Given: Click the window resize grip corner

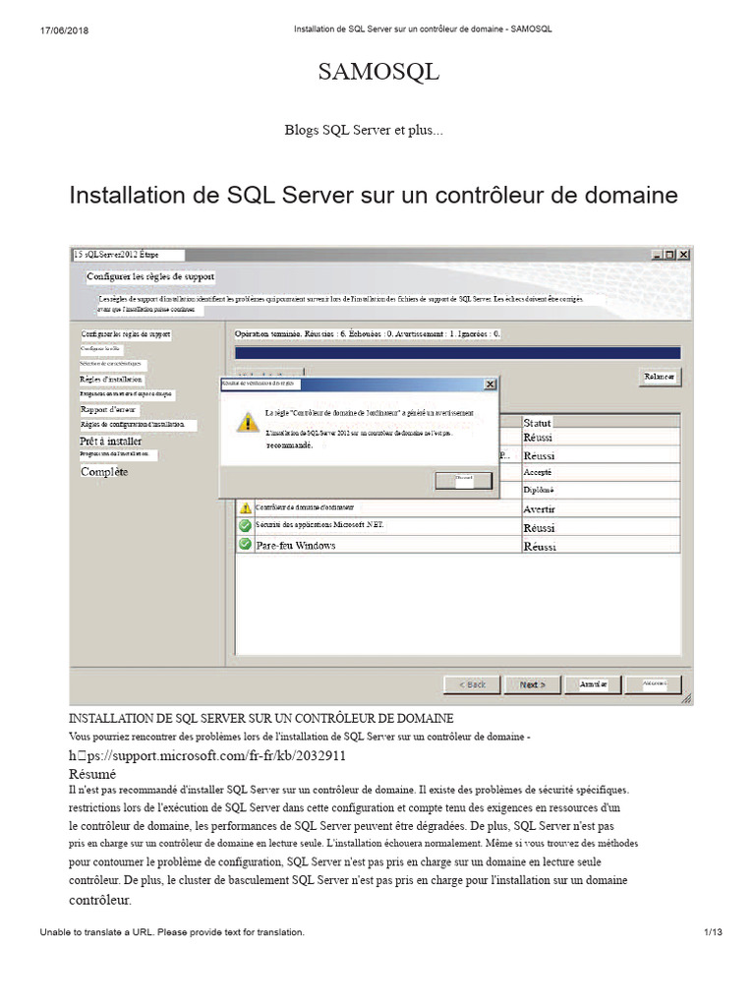Looking at the screenshot, I should [x=686, y=699].
